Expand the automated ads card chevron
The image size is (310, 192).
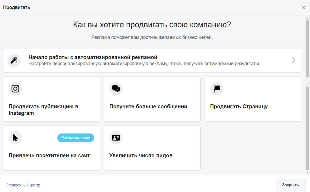pos(293,60)
